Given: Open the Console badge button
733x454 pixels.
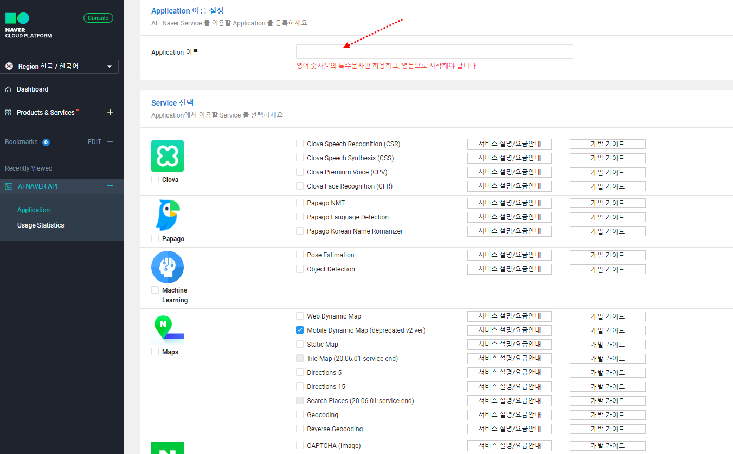Looking at the screenshot, I should (98, 18).
